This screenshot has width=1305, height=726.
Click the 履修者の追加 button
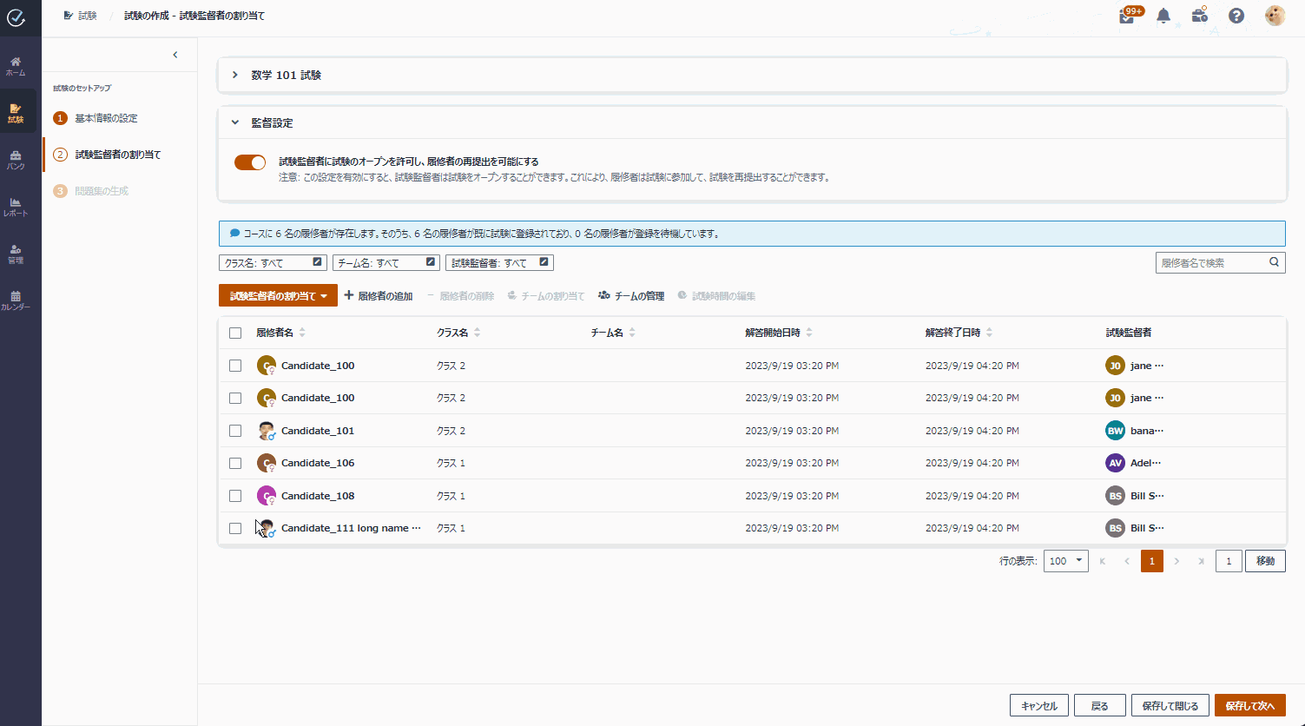point(379,296)
